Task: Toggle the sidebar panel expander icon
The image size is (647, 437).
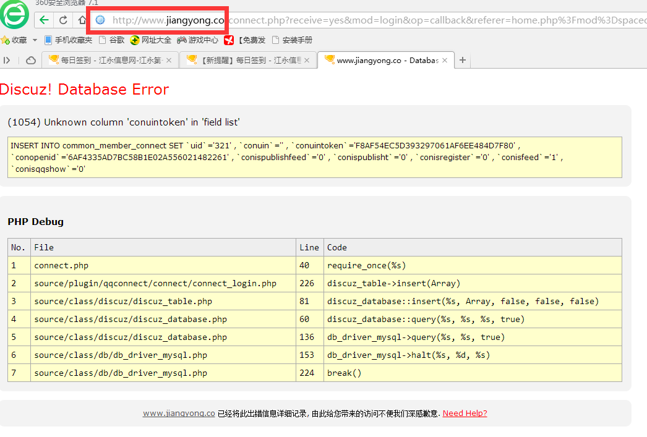Action: (7, 60)
